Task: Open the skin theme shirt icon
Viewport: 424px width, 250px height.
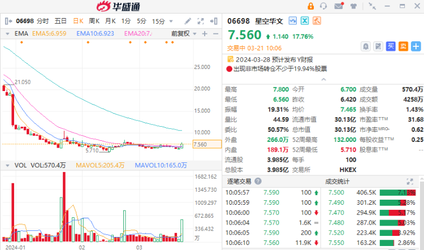Action: click(353, 6)
